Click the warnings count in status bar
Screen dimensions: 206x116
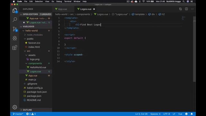point(33,114)
